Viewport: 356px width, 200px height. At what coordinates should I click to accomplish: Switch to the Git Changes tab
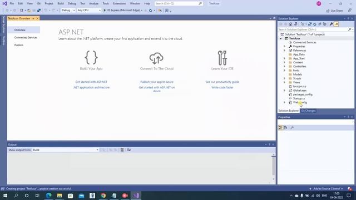(x=308, y=111)
